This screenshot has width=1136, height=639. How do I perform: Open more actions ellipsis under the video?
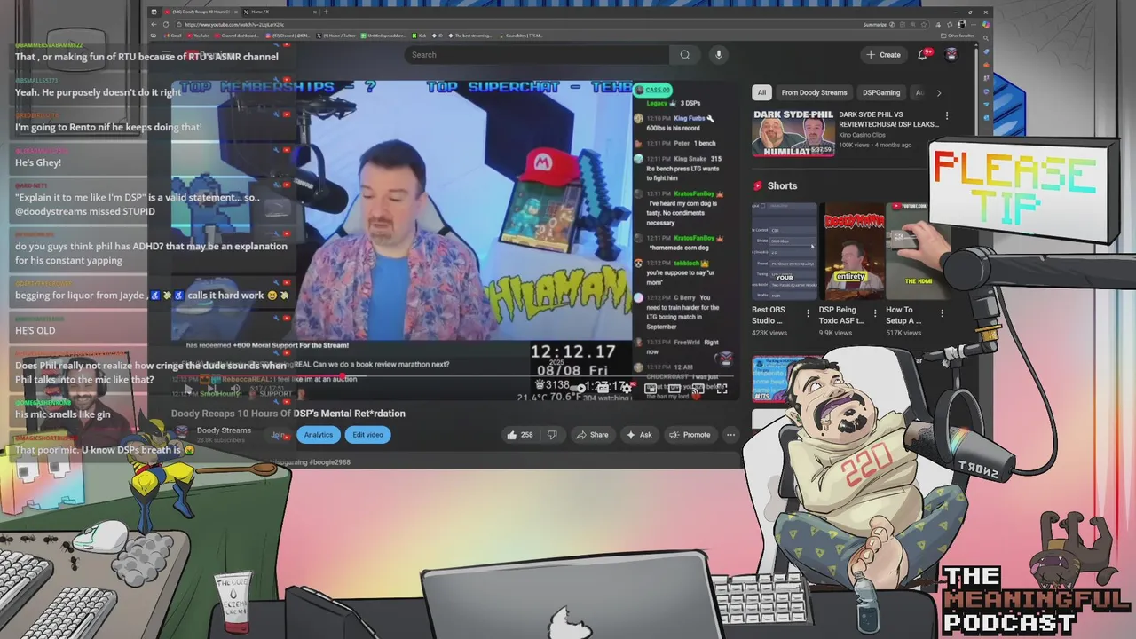730,435
